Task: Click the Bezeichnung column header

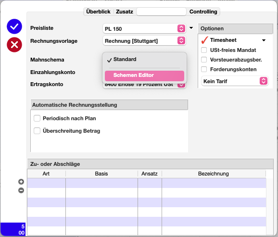Action: click(x=214, y=174)
